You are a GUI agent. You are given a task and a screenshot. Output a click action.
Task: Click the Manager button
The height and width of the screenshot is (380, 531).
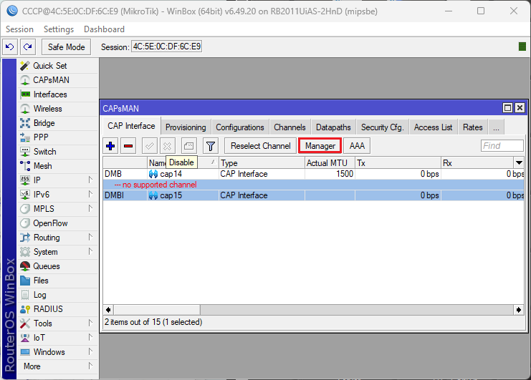pos(320,146)
